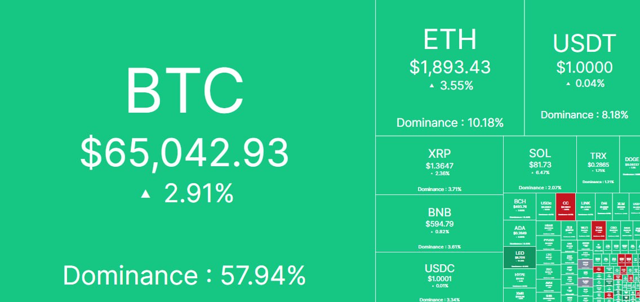Click the dark green LEO tile
The width and height of the screenshot is (640, 302).
[x=519, y=257]
